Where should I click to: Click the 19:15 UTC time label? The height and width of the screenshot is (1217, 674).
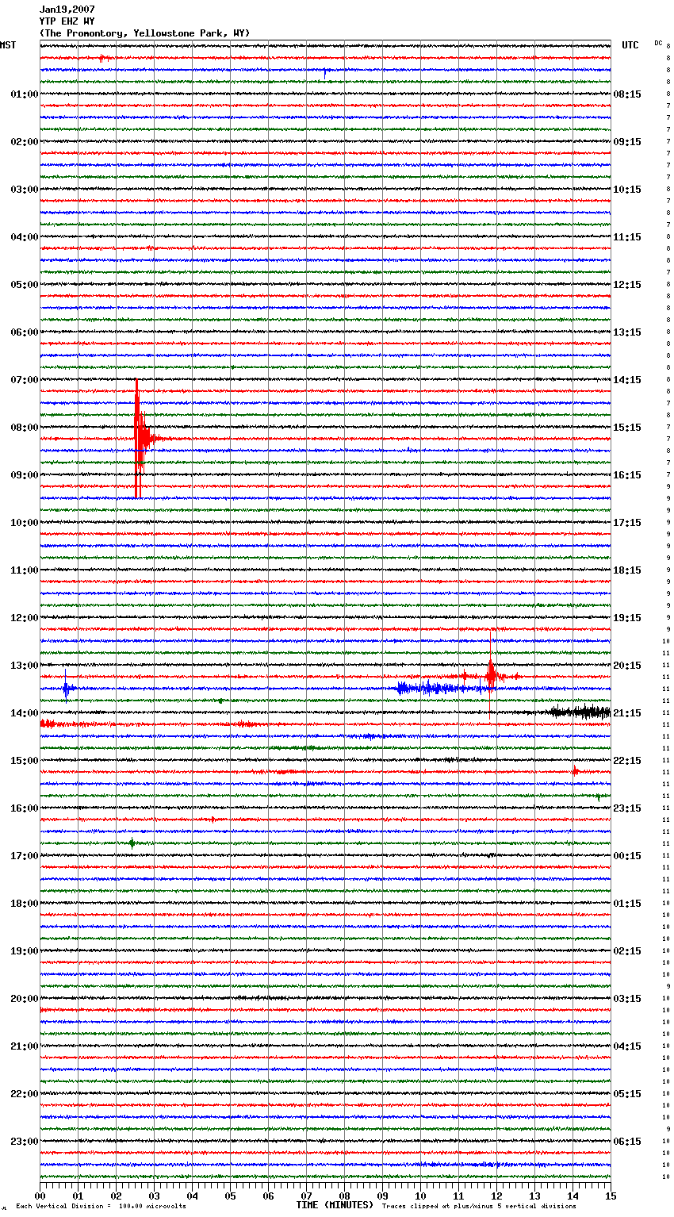pos(627,618)
